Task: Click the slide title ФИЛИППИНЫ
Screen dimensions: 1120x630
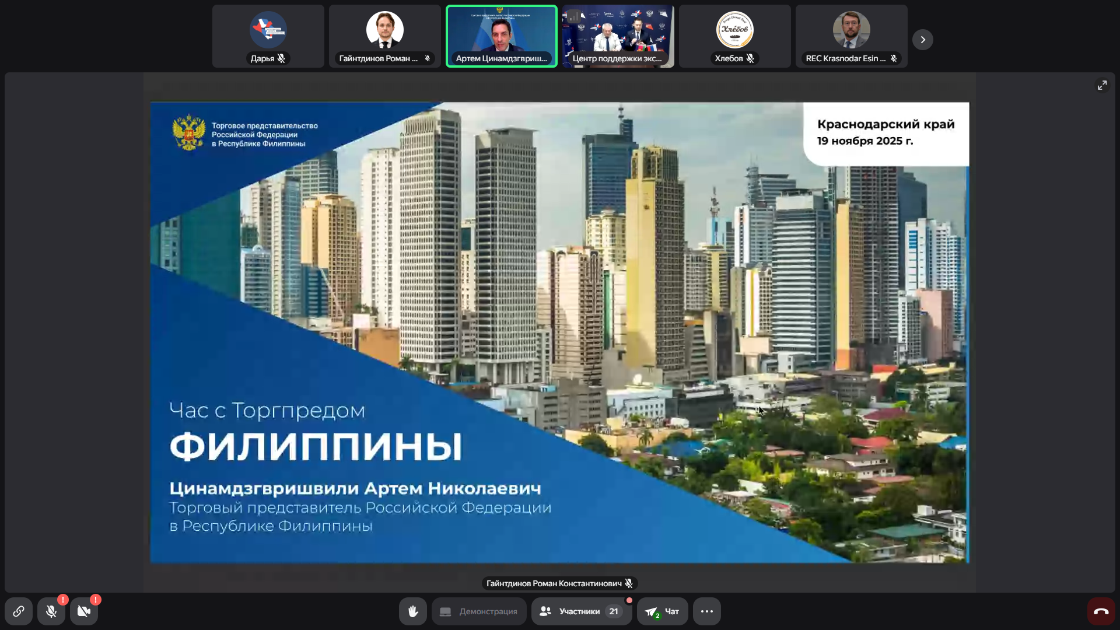Action: tap(316, 447)
